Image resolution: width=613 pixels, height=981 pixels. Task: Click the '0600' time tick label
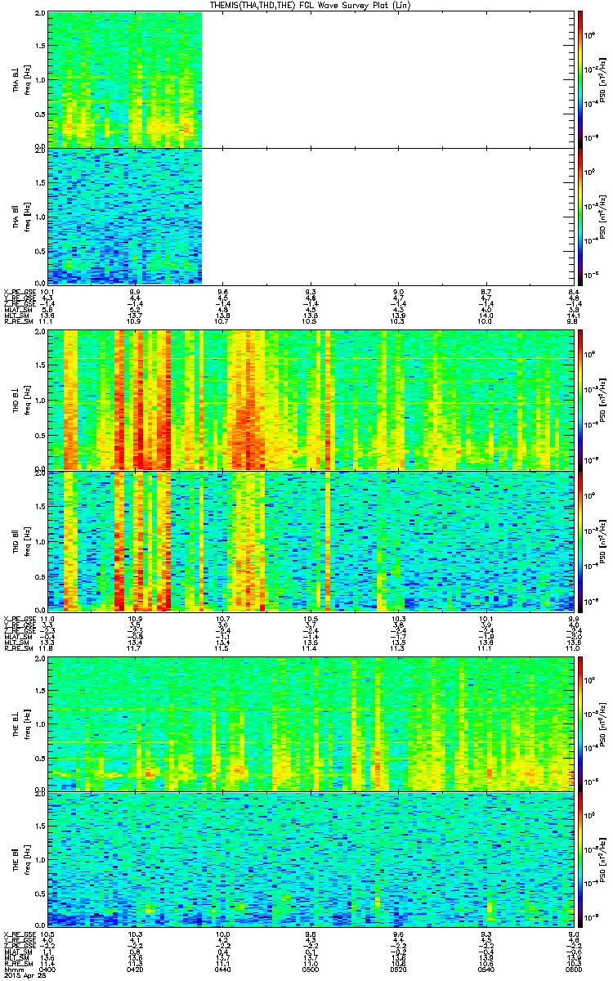[x=574, y=968]
